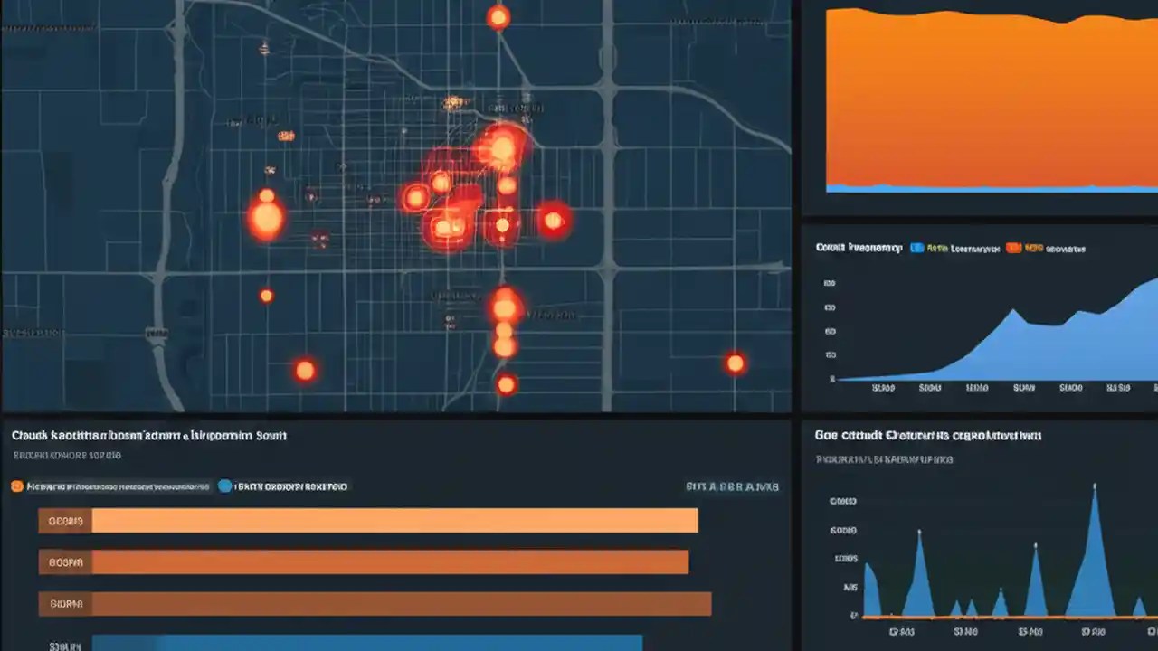Select the blue legend dot above the bar chart
Screen dimensions: 1158x651
click(x=223, y=486)
